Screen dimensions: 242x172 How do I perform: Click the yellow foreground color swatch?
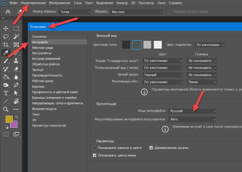point(9,119)
